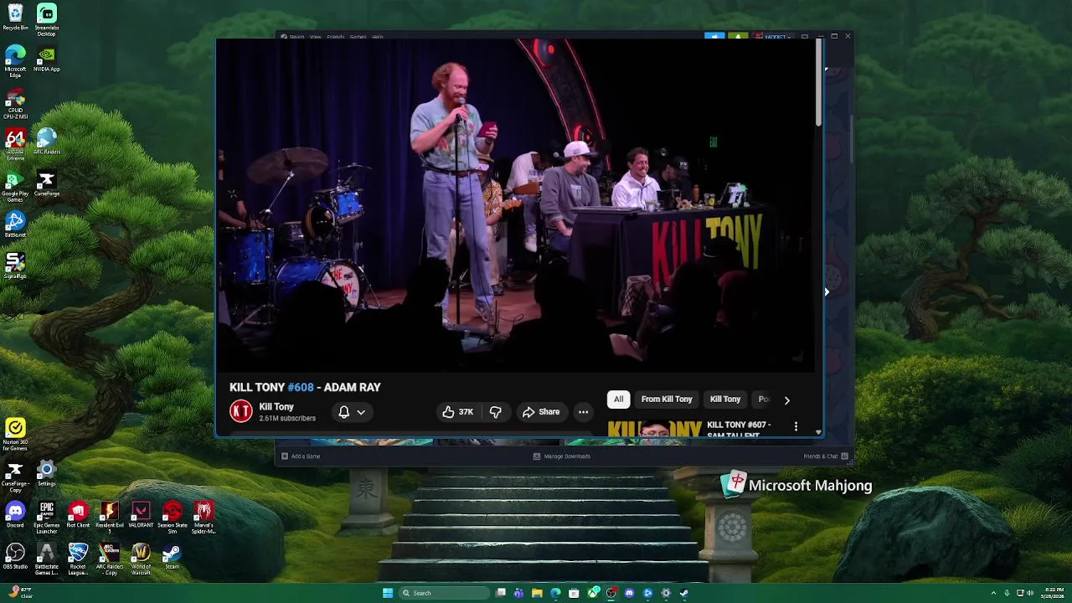Select the OBS Studio desktop icon
This screenshot has height=603, width=1072.
(x=15, y=556)
